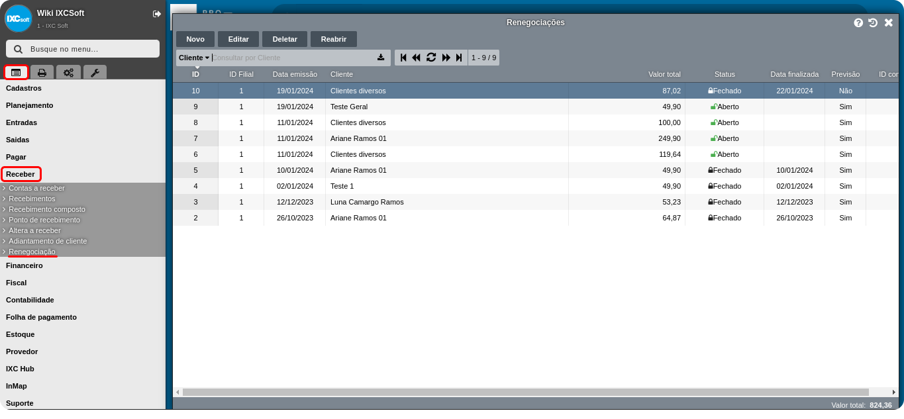Refresh the Renegociações list
Image resolution: width=904 pixels, height=419 pixels.
[431, 58]
